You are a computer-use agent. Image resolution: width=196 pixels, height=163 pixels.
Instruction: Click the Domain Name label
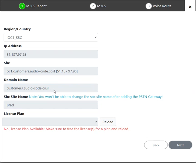(16, 80)
